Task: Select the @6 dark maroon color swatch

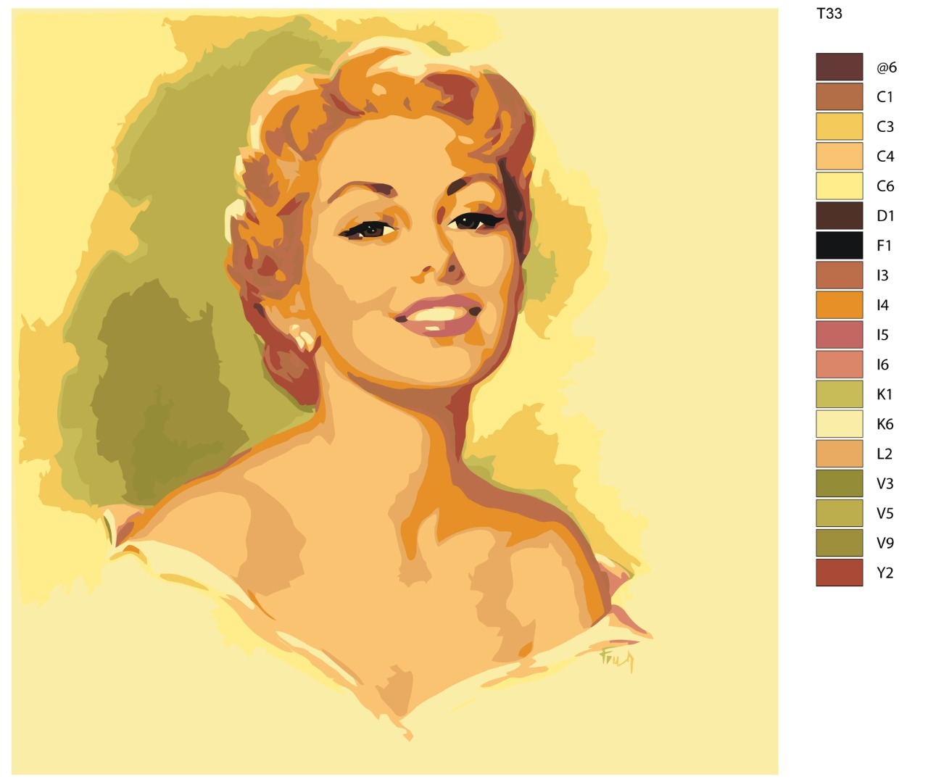Action: coord(839,67)
